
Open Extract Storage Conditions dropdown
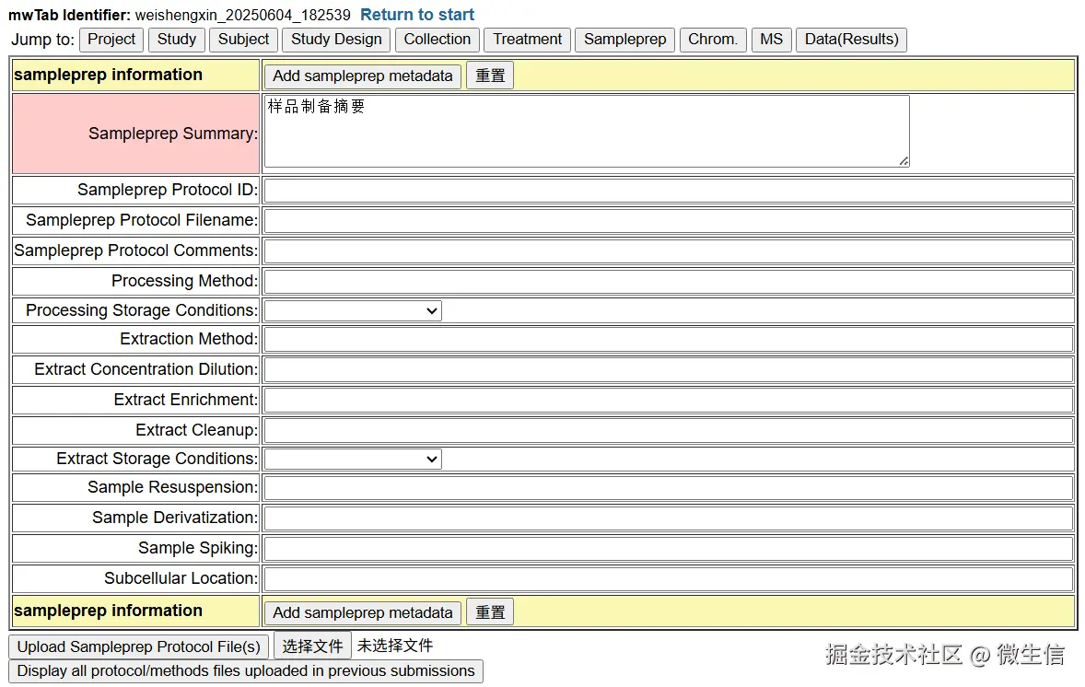(x=353, y=460)
